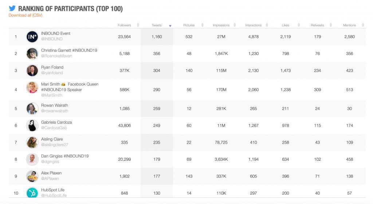Sort table by Pictures sort arrows
373x204 pixels.
[203, 25]
